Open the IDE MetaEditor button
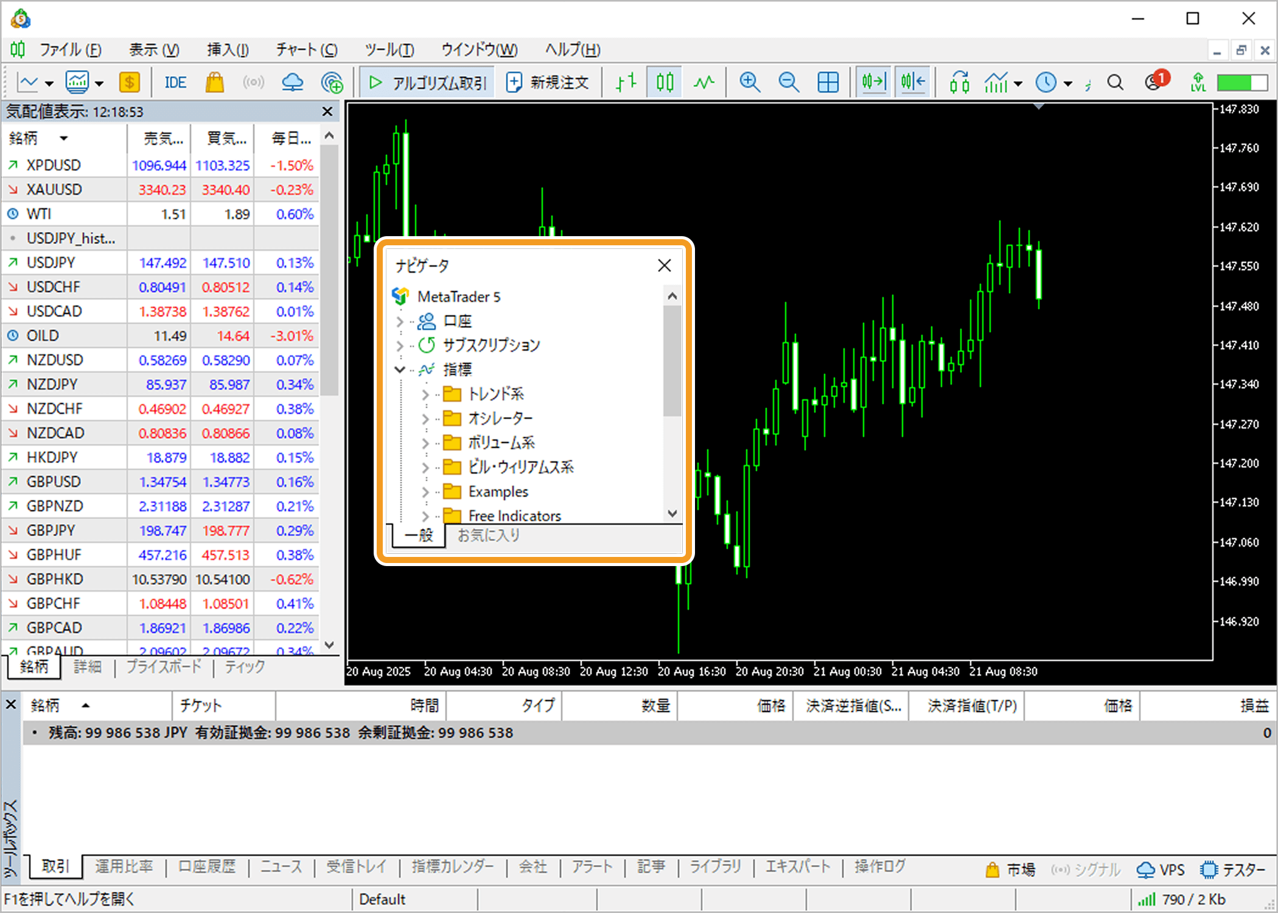1278x913 pixels. [175, 82]
